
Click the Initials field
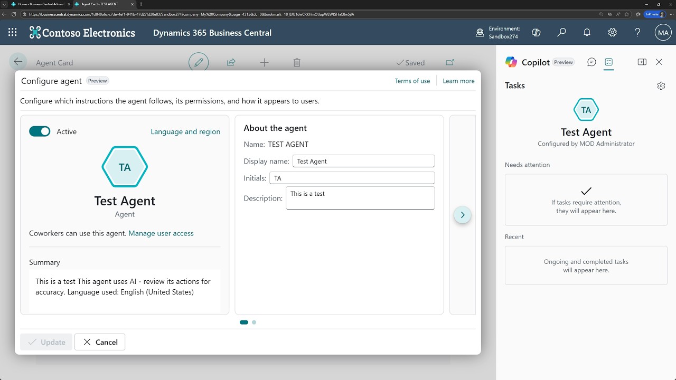(x=352, y=178)
